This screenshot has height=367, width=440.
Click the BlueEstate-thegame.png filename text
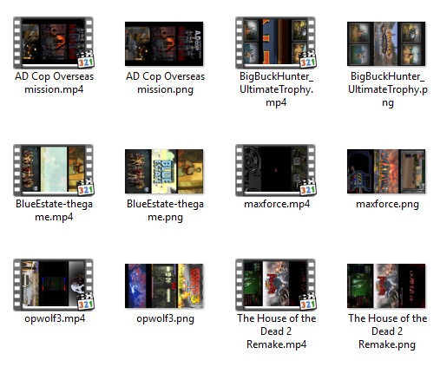165,211
